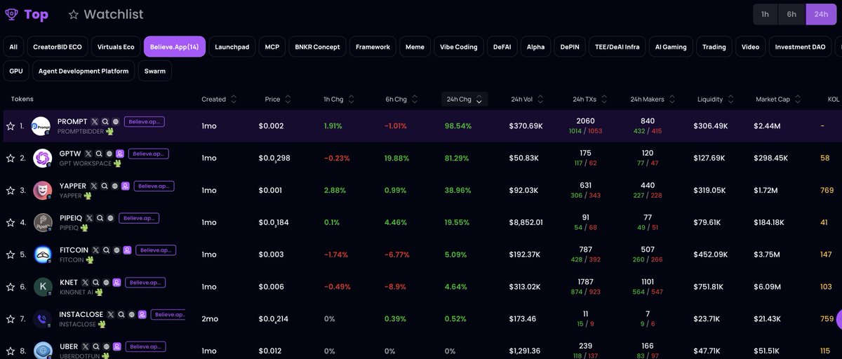The height and width of the screenshot is (359, 842).
Task: Open the globe icon for INSTACLOSE
Action: (x=131, y=315)
